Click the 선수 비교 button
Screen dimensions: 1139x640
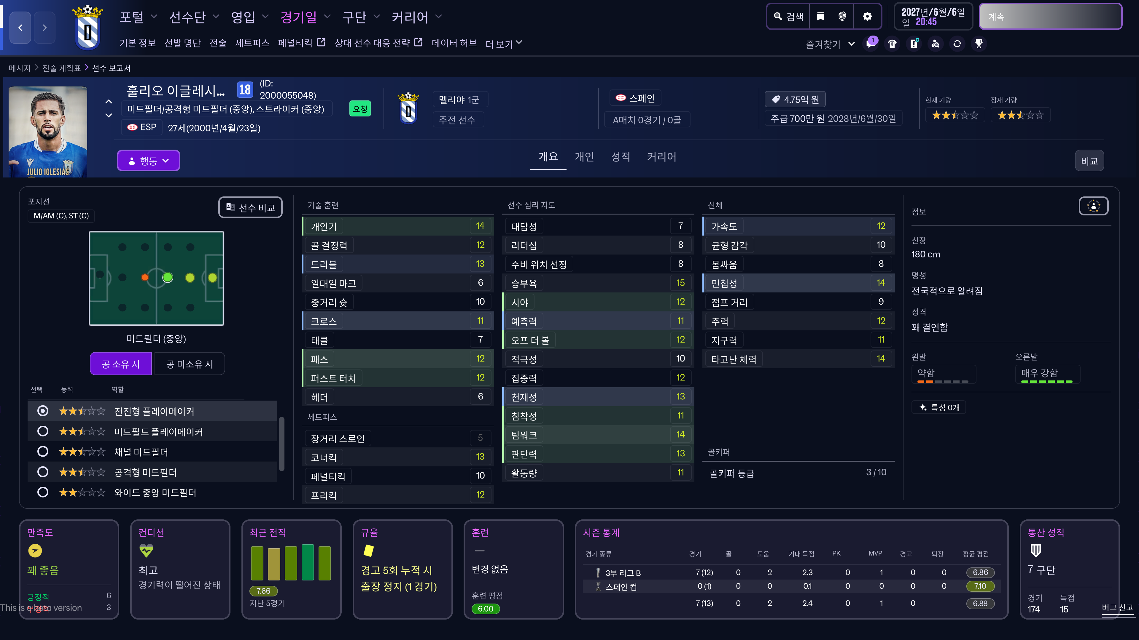(250, 207)
